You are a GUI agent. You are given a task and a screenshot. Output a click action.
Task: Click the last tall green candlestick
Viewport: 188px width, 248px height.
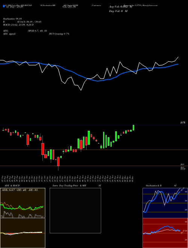pos(133,128)
